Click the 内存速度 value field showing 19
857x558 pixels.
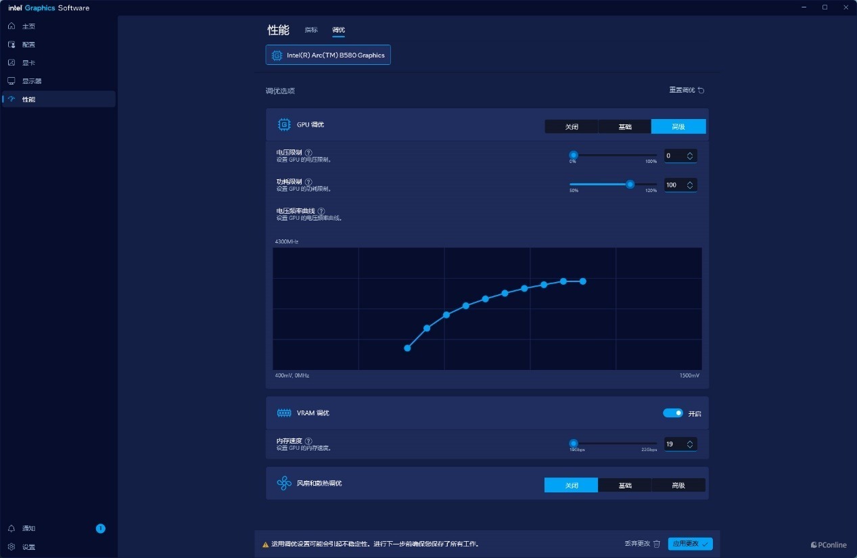tap(680, 444)
